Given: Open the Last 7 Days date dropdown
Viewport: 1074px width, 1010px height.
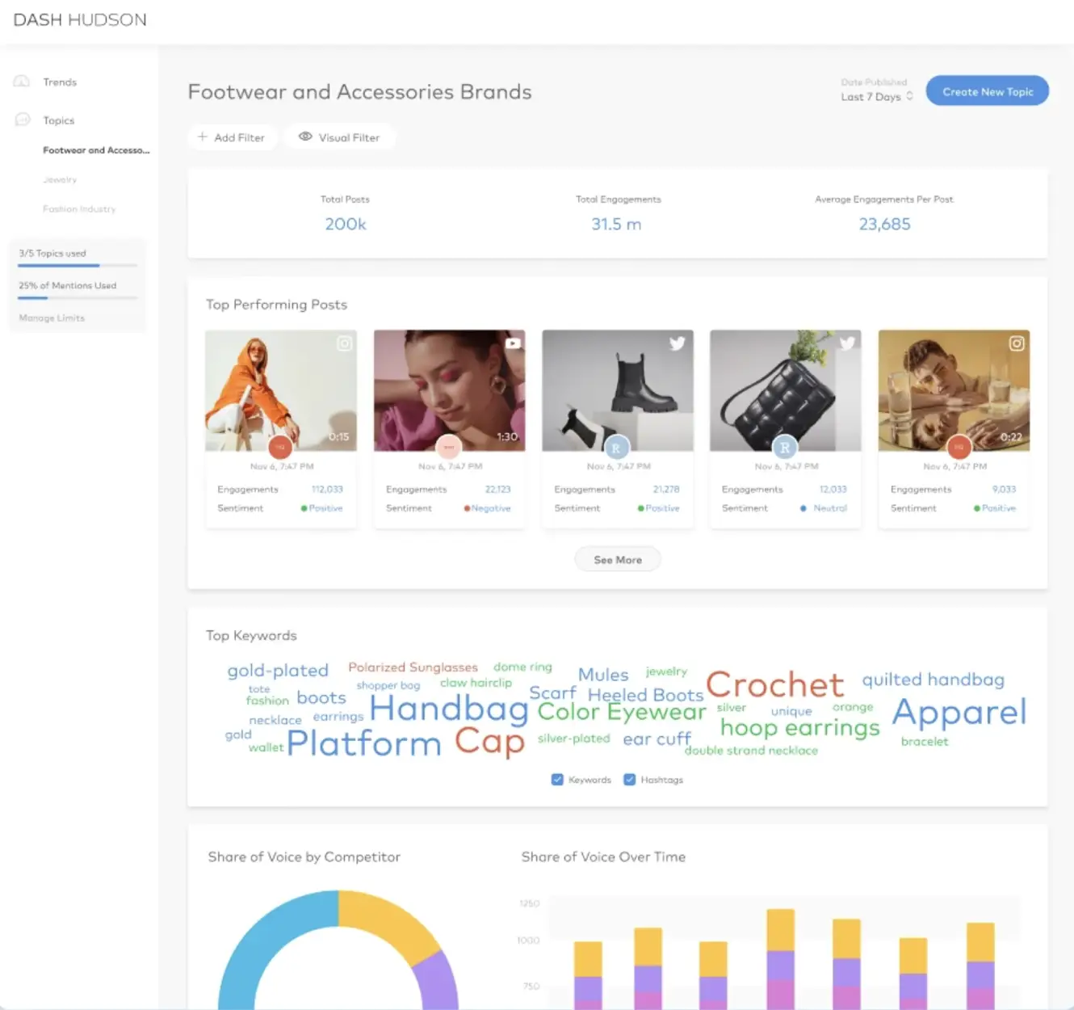Looking at the screenshot, I should pos(877,96).
